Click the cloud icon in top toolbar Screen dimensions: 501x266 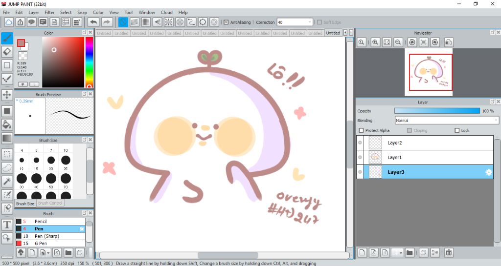[x=9, y=22]
